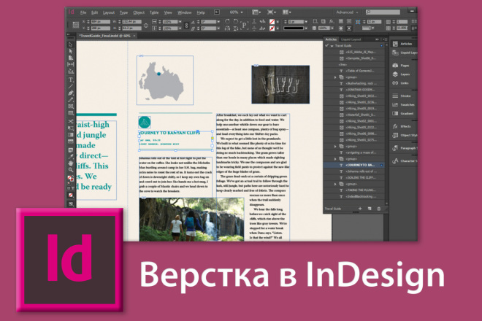This screenshot has height=321, width=482.
Task: Expand the group above navigating a maze
Action: click(x=335, y=147)
